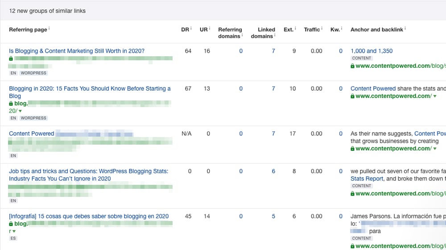Open the 'Content Powered' referring page title
The height and width of the screenshot is (250, 446).
(31, 133)
